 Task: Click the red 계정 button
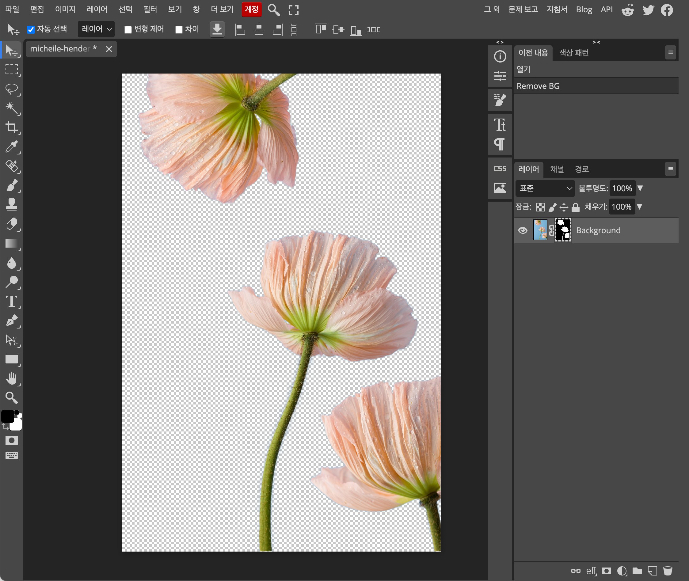tap(252, 9)
